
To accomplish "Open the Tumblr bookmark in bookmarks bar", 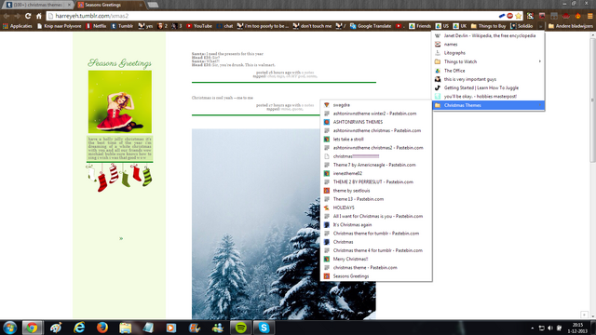I will (x=122, y=26).
